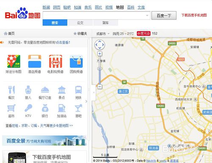Viewport: 212px width, 163px height.
Task: Switch to the 搜索 search tab
Action: click(x=55, y=23)
